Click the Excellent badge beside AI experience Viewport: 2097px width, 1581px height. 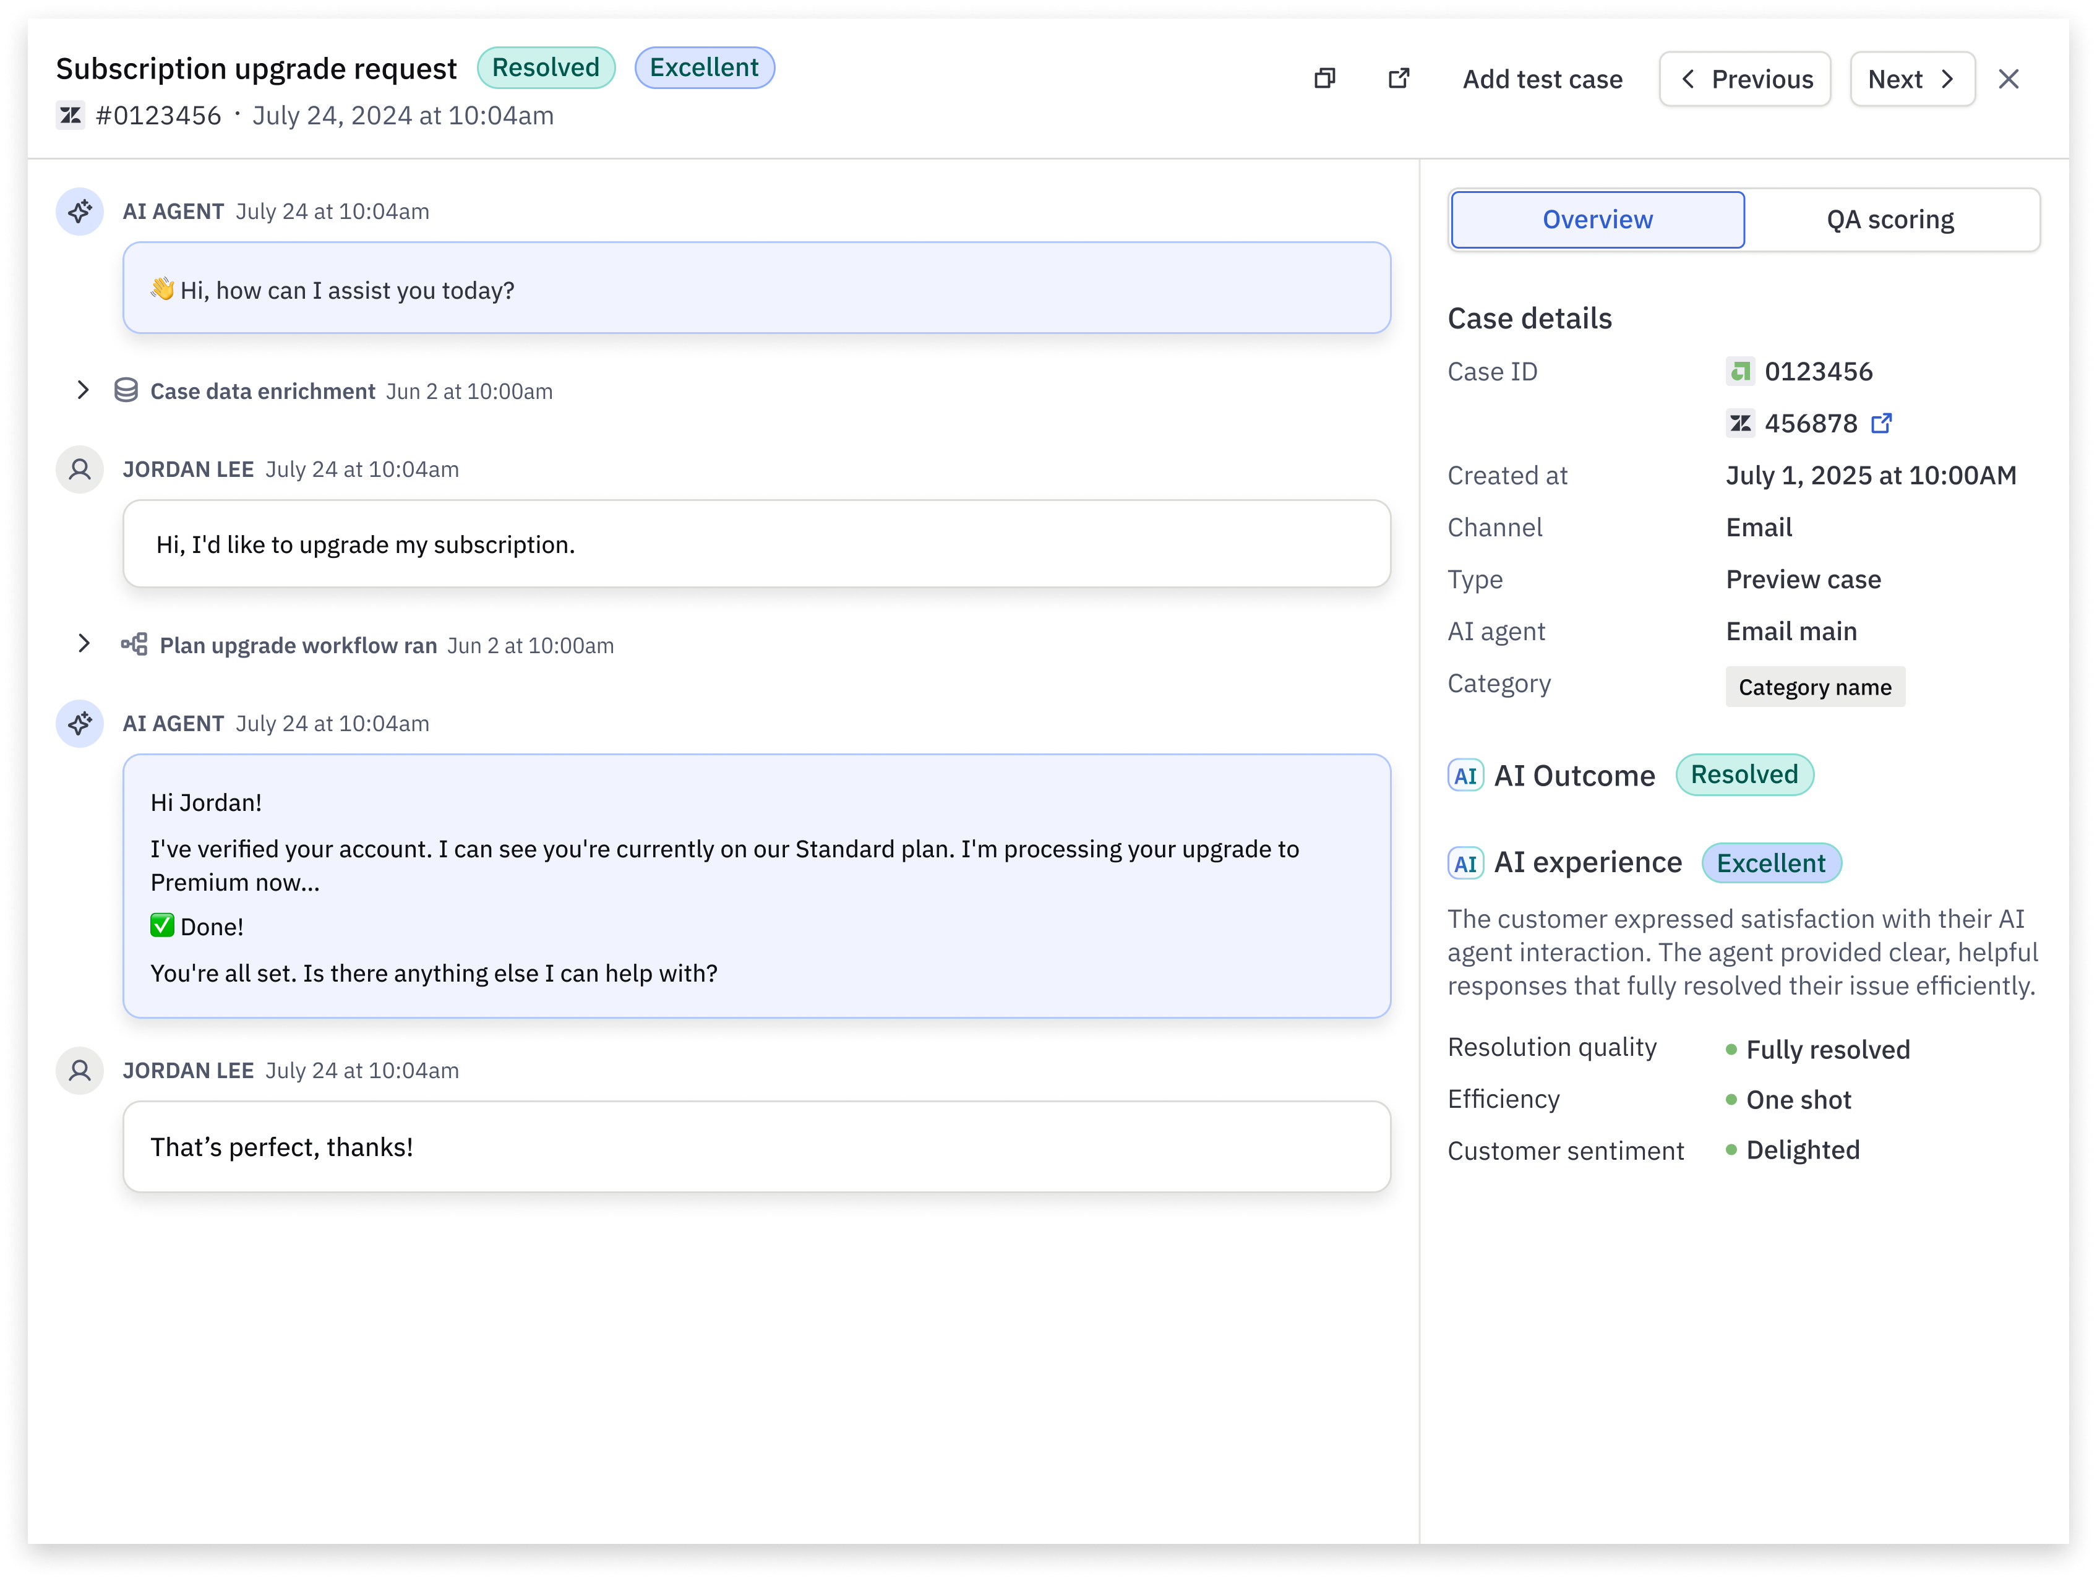1771,863
